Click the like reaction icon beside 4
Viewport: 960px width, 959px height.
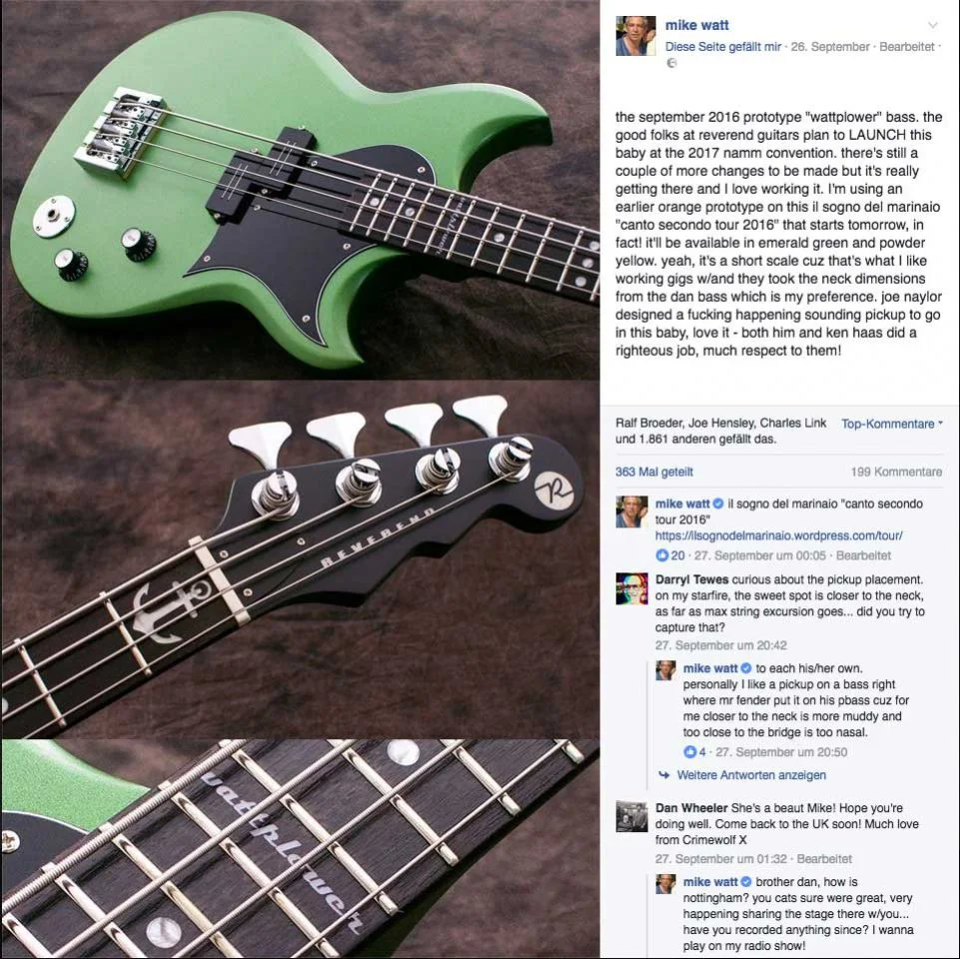[x=689, y=751]
